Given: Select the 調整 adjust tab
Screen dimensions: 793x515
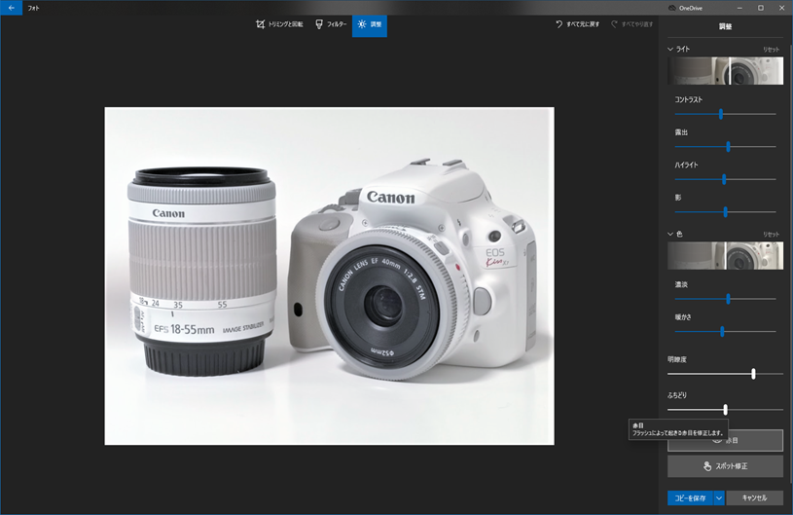Looking at the screenshot, I should tap(370, 24).
